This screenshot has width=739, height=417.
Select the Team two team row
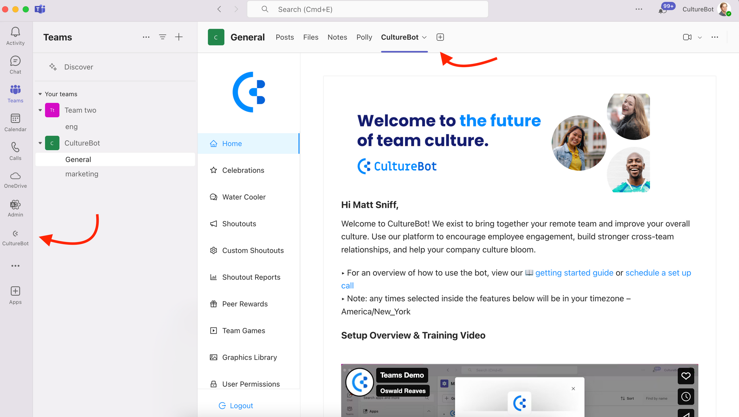coord(115,110)
